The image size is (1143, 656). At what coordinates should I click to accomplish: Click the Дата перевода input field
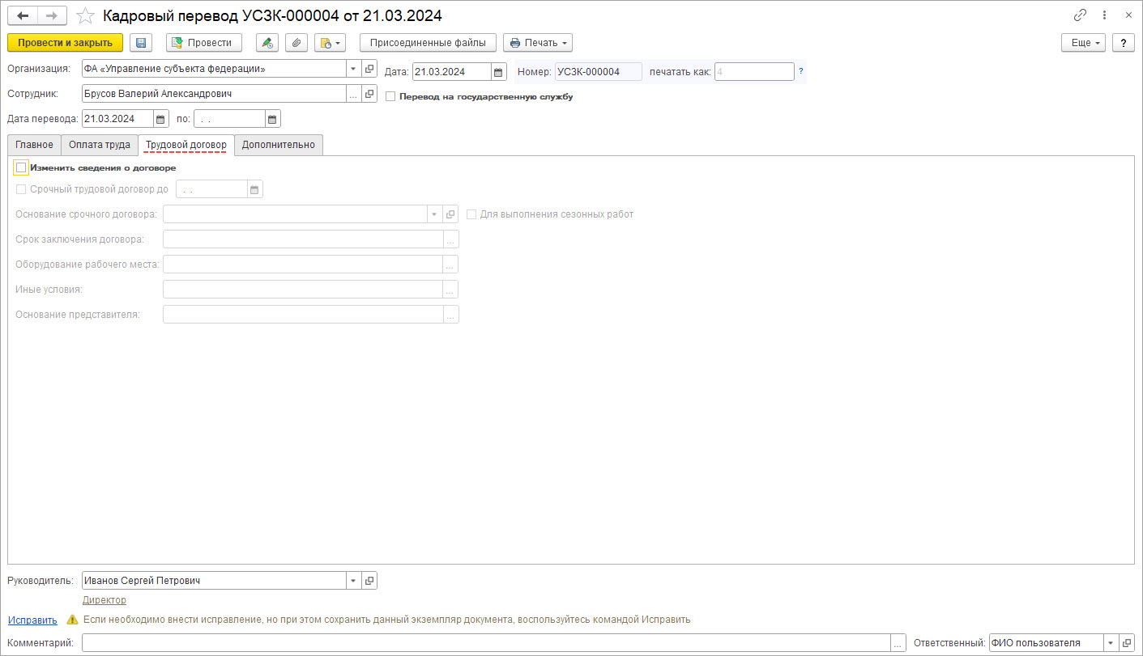[x=117, y=119]
